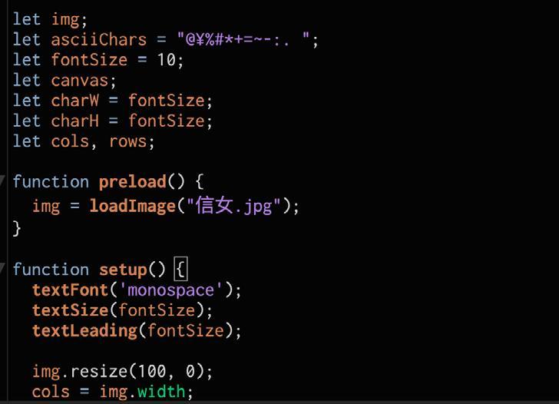Click the 'monospace' string in textFont
Screen dimensions: 559x404
[170, 290]
